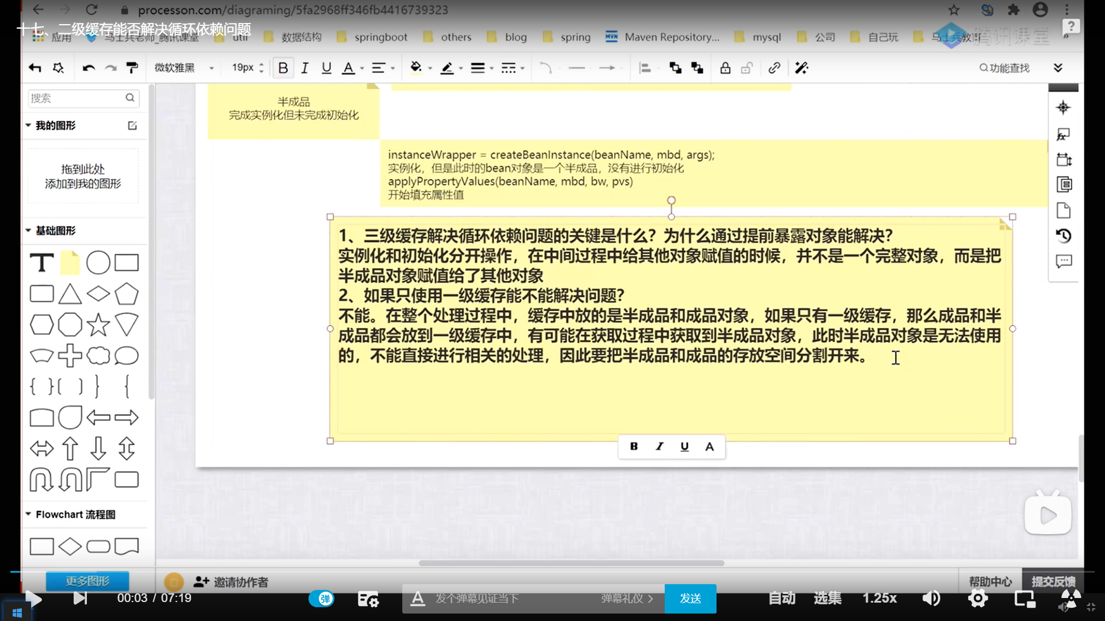Click the insert link icon

click(774, 68)
